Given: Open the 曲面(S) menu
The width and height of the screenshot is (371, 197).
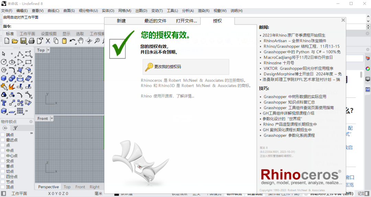Looking at the screenshot, I should click(69, 11).
